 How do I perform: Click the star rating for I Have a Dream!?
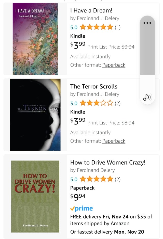click(97, 27)
